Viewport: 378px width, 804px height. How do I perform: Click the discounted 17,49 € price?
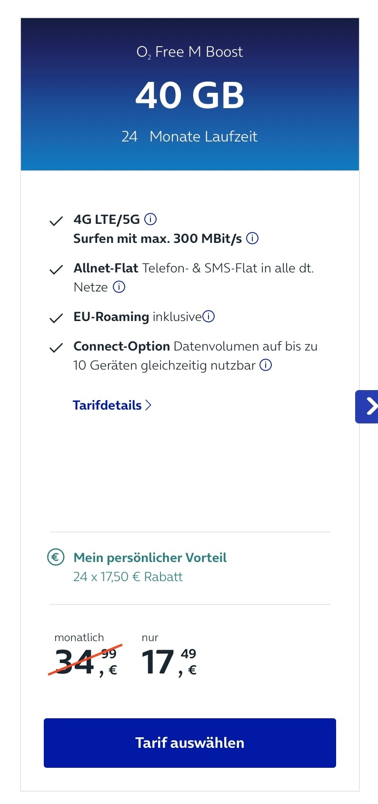click(x=169, y=662)
